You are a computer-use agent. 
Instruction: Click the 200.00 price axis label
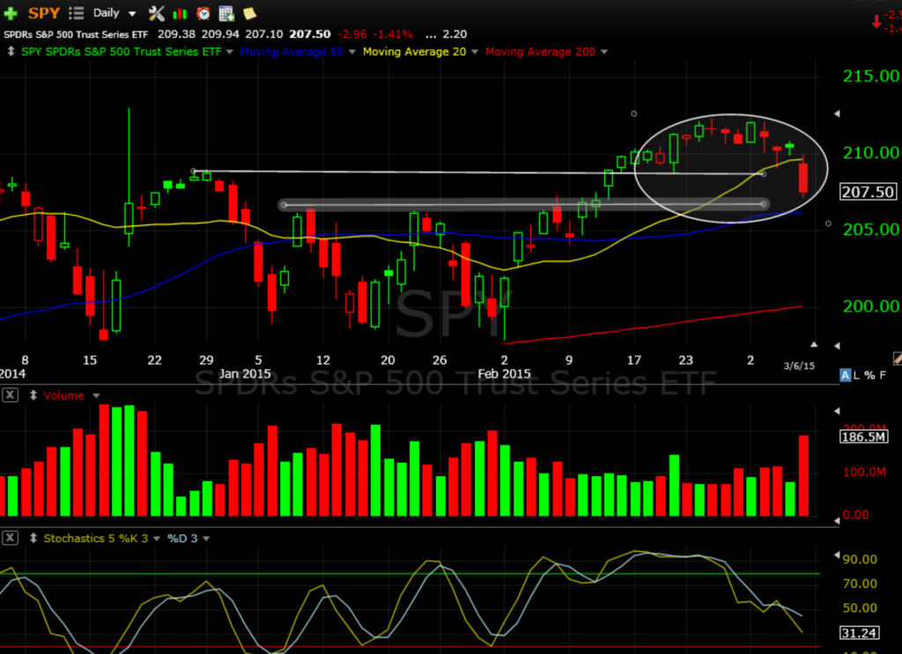coord(870,306)
